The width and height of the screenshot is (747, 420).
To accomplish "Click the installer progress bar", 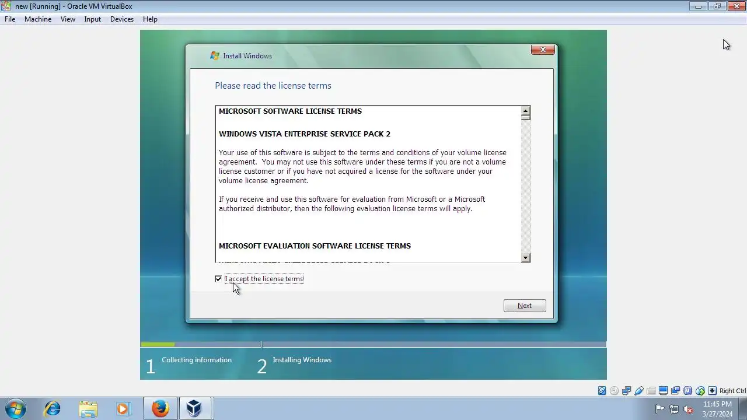I will coord(373,344).
